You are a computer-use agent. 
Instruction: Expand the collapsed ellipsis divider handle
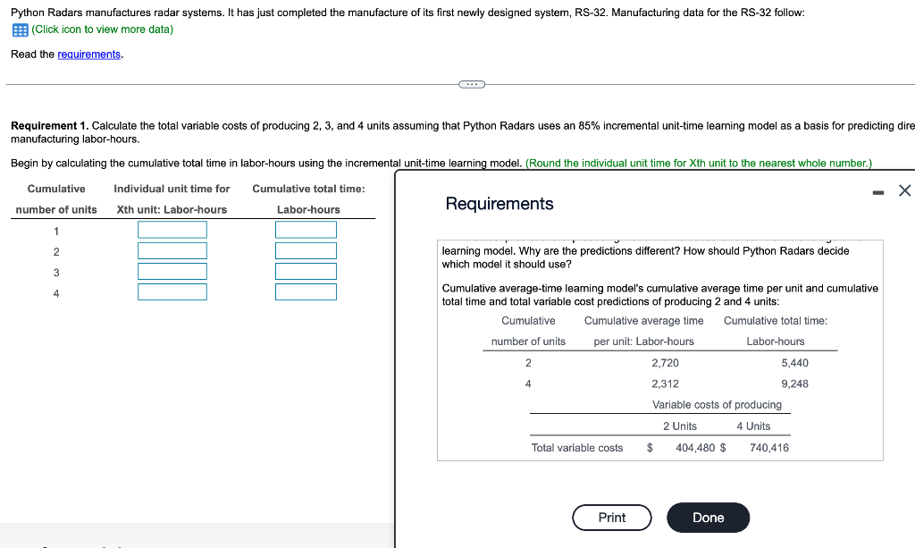(472, 85)
